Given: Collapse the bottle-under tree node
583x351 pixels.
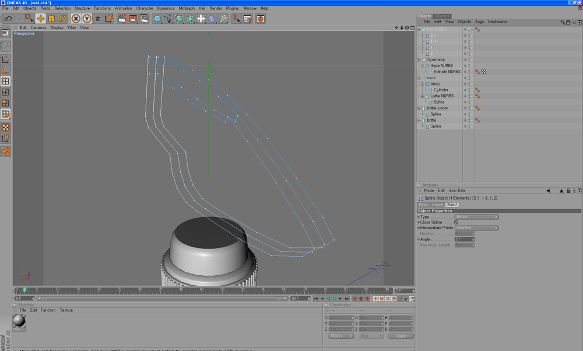Looking at the screenshot, I should click(419, 108).
